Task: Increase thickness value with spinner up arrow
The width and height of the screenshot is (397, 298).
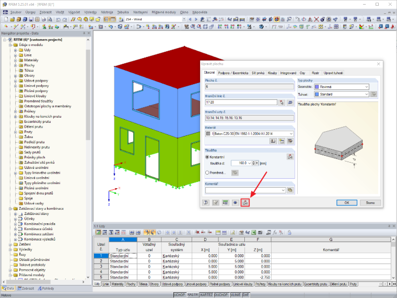Action: [x=253, y=162]
